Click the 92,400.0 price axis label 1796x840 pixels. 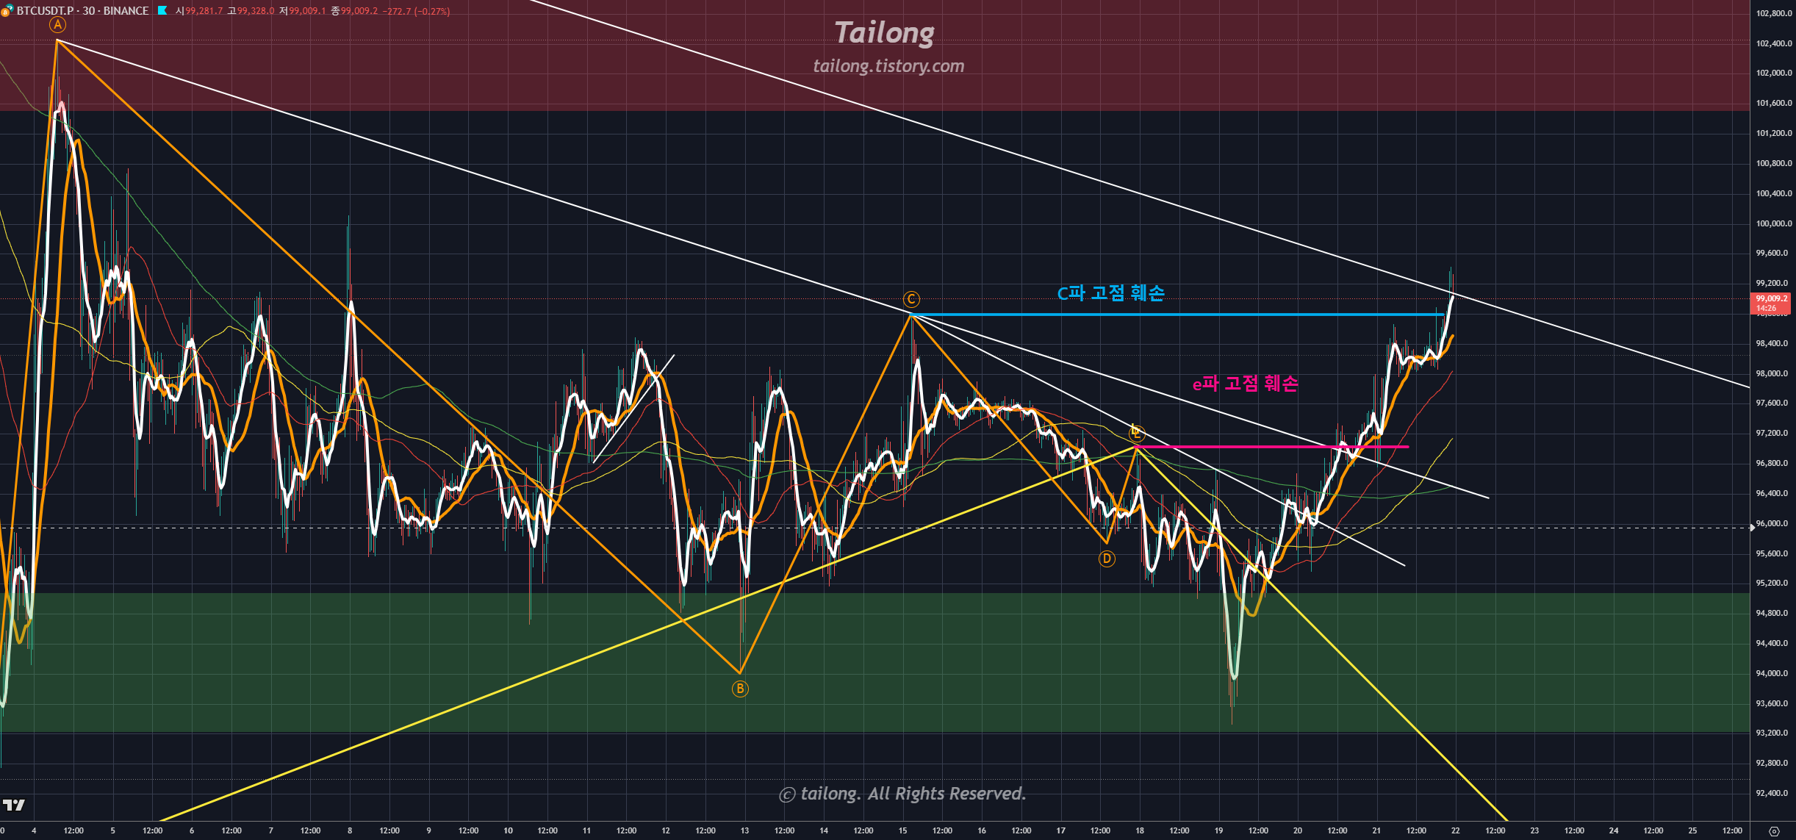pyautogui.click(x=1773, y=793)
